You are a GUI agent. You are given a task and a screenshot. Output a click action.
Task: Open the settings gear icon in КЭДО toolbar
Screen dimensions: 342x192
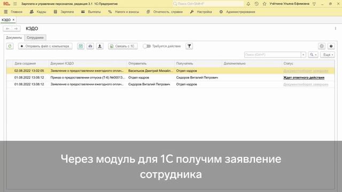322,46
